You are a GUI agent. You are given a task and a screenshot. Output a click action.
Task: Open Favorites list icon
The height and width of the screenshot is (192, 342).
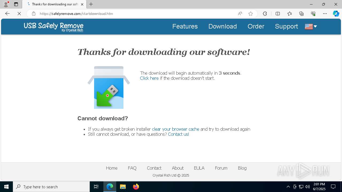pyautogui.click(x=290, y=14)
